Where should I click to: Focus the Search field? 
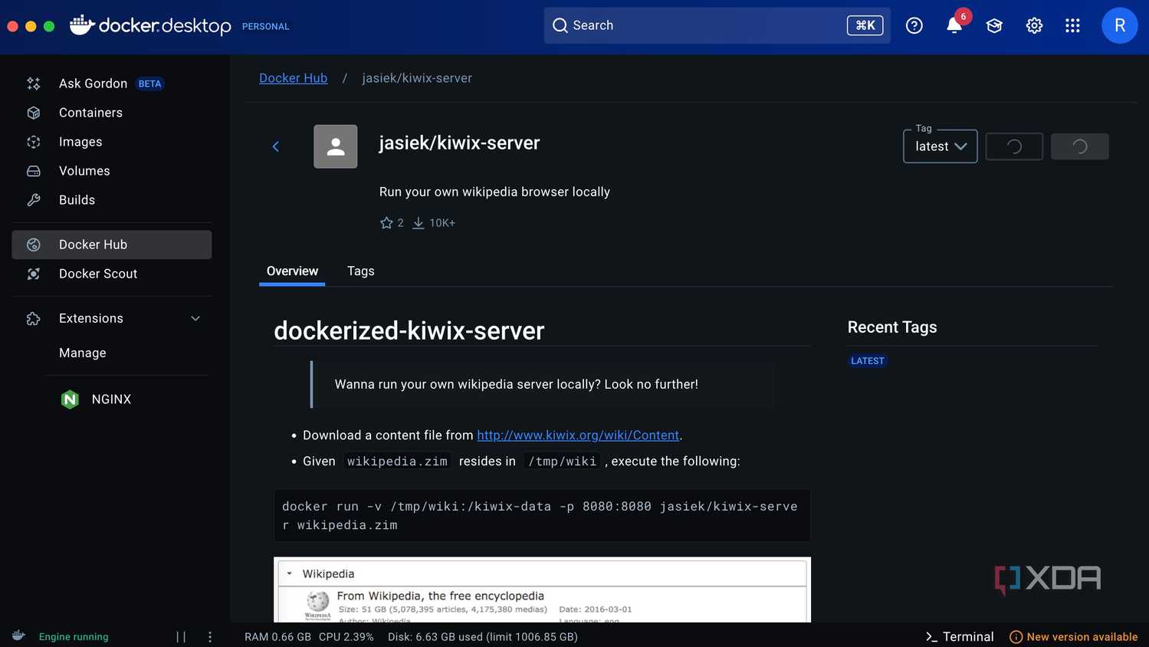click(x=717, y=25)
